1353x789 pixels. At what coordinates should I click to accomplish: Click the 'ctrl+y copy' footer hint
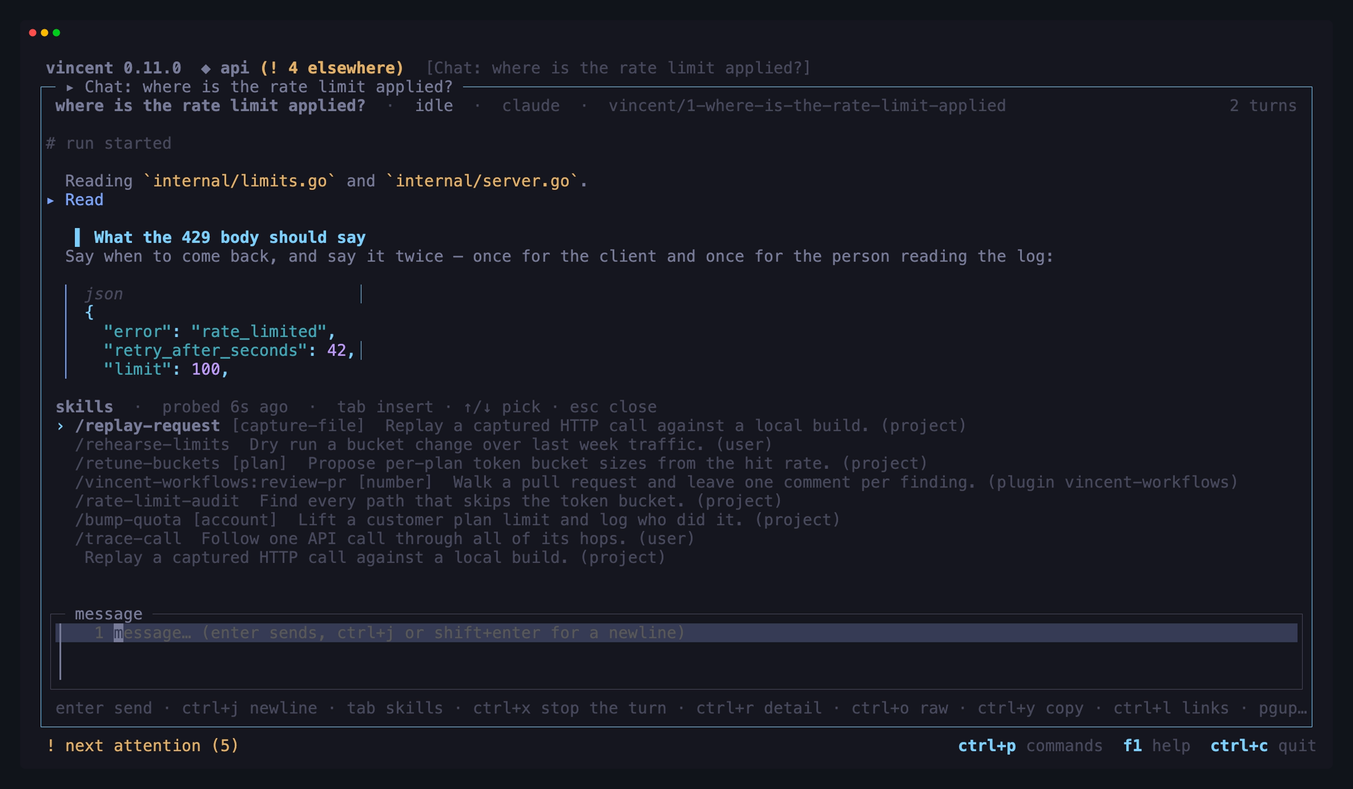[x=1030, y=708]
